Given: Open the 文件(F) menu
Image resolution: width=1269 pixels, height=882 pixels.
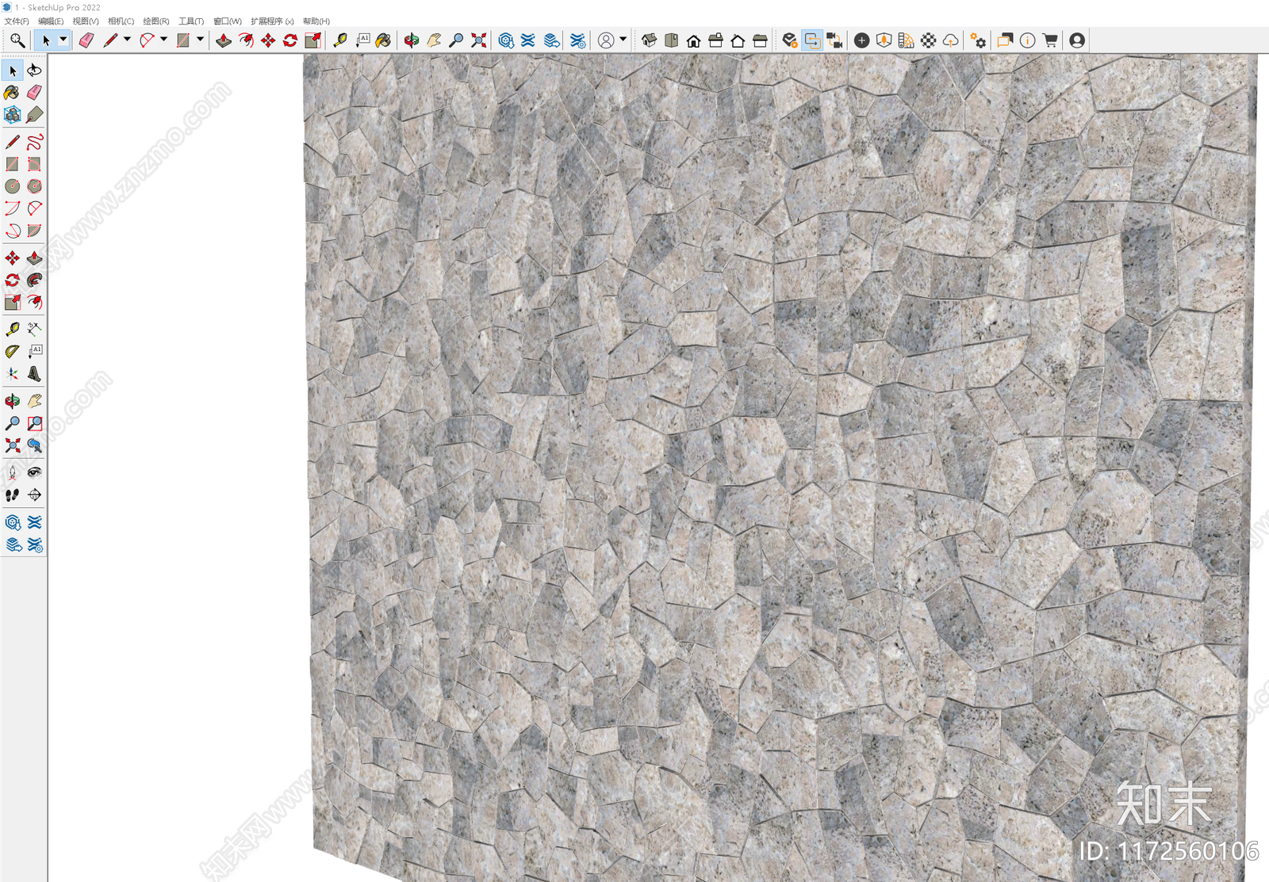Looking at the screenshot, I should [17, 21].
